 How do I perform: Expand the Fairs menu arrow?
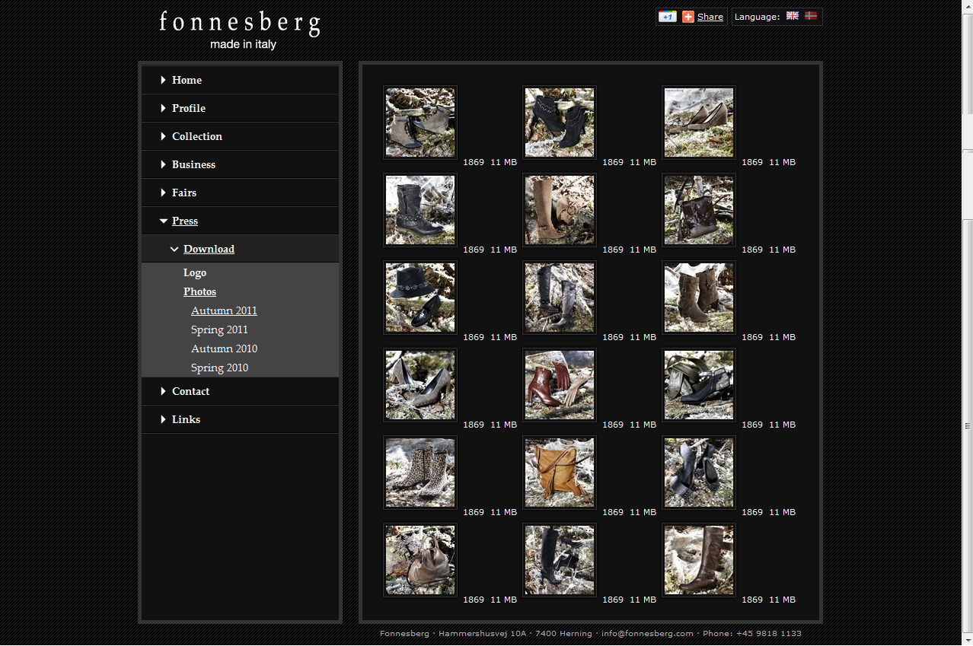coord(164,193)
